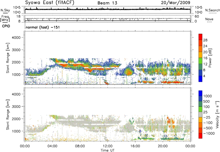Viewport: 220px width, 152px height.
Task: Click "2000" on the power panel axis
Action: (16, 62)
